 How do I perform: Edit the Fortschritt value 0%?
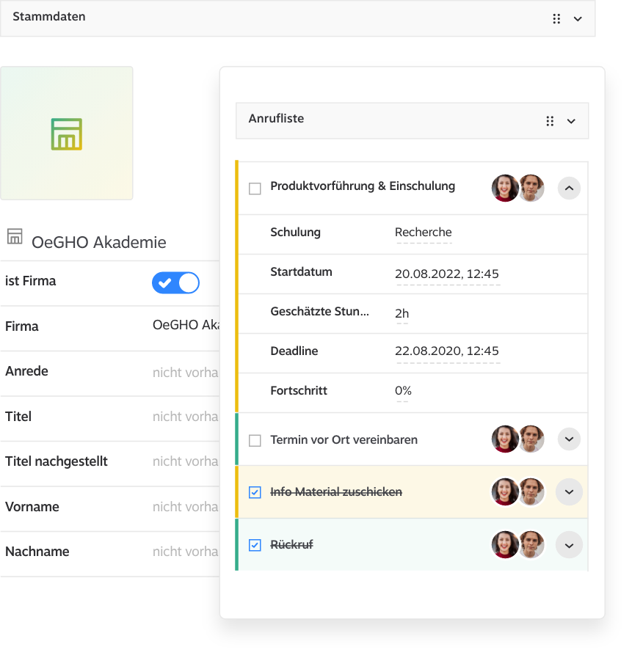click(403, 391)
